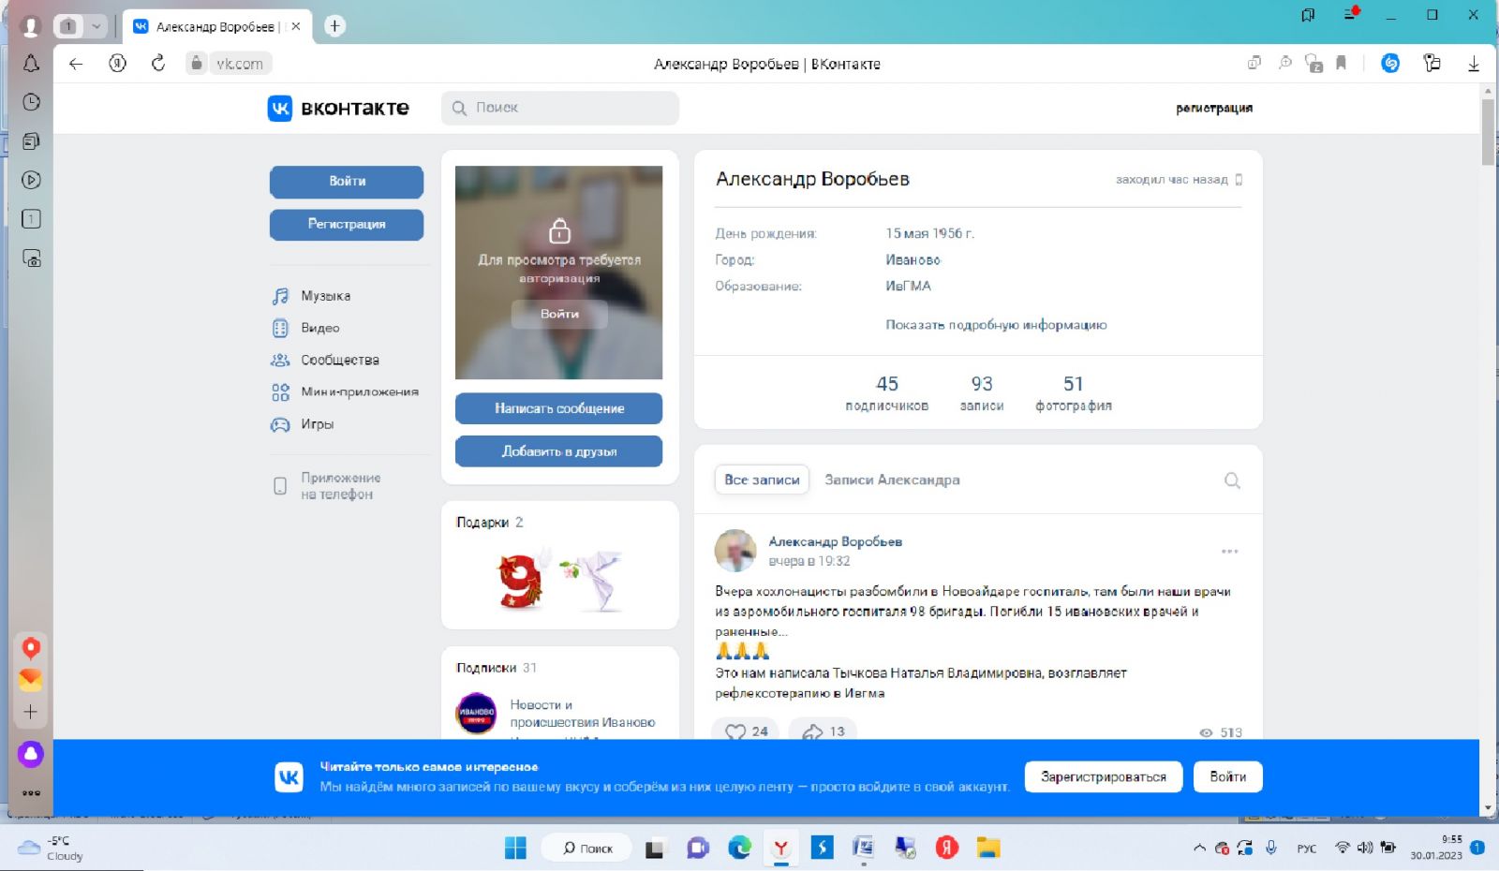
Task: Click the lock icon in address bar
Action: pos(196,64)
